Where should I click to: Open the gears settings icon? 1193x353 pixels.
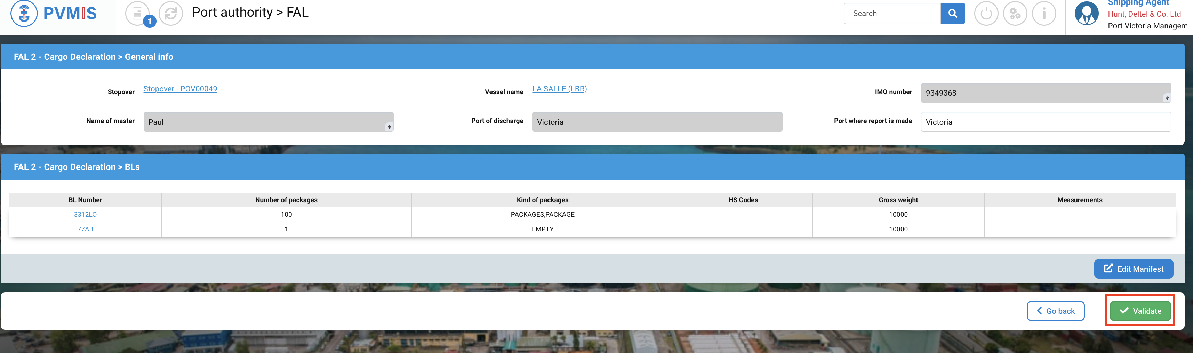tap(1015, 14)
